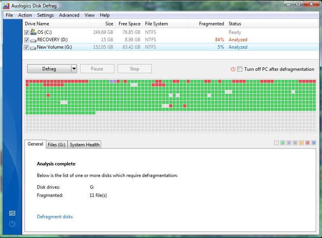Click the Defrag button
Screen dimensions: 322x238
coord(49,69)
